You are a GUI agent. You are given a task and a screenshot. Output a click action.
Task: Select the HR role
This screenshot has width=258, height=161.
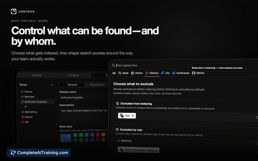coord(37,122)
